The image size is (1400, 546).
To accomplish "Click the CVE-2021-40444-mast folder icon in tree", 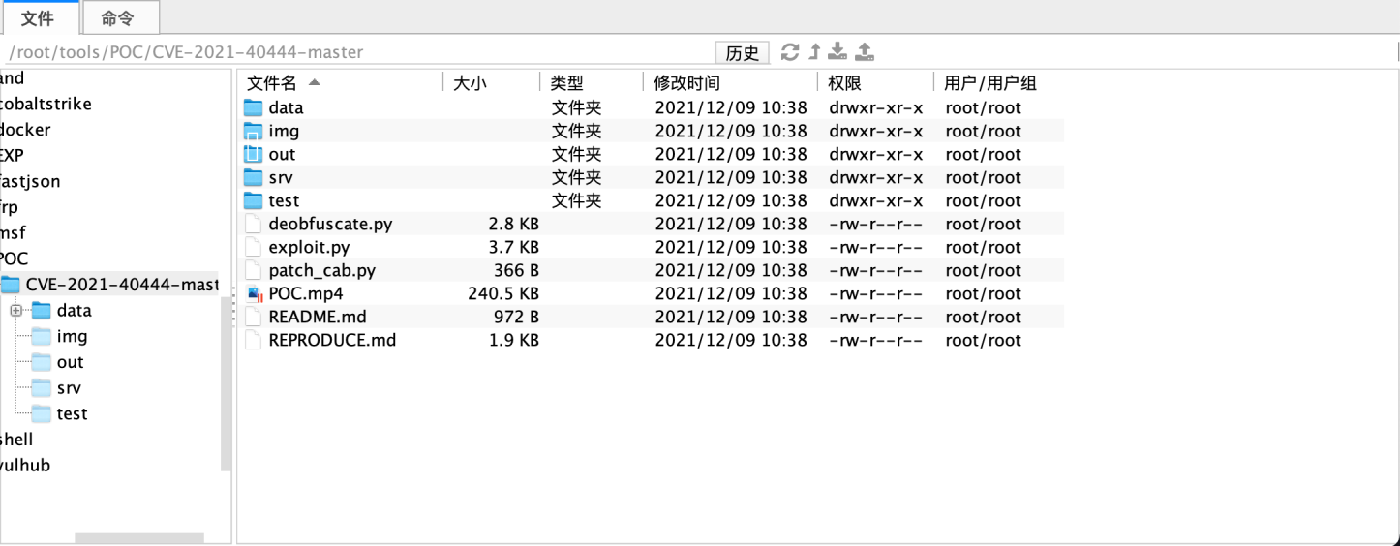I will tap(11, 285).
